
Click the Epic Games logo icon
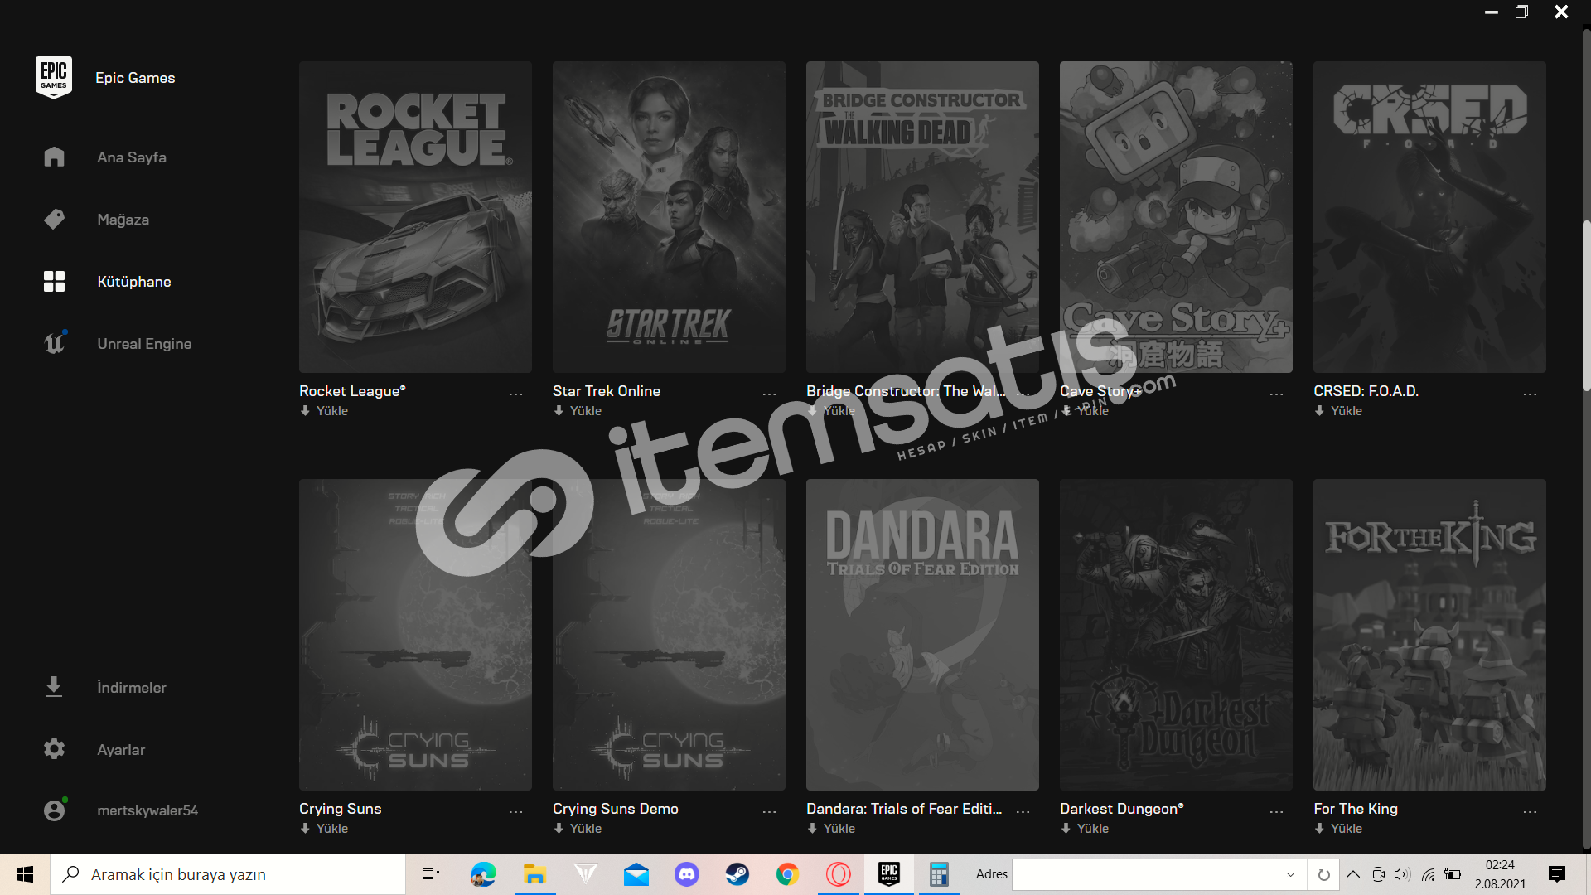[54, 77]
